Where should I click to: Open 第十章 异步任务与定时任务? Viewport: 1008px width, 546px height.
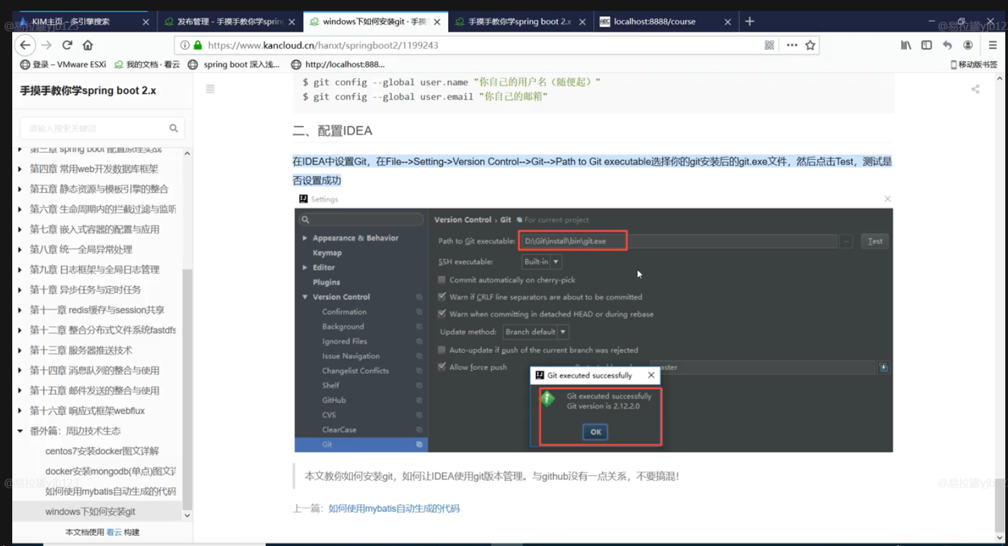coord(85,290)
